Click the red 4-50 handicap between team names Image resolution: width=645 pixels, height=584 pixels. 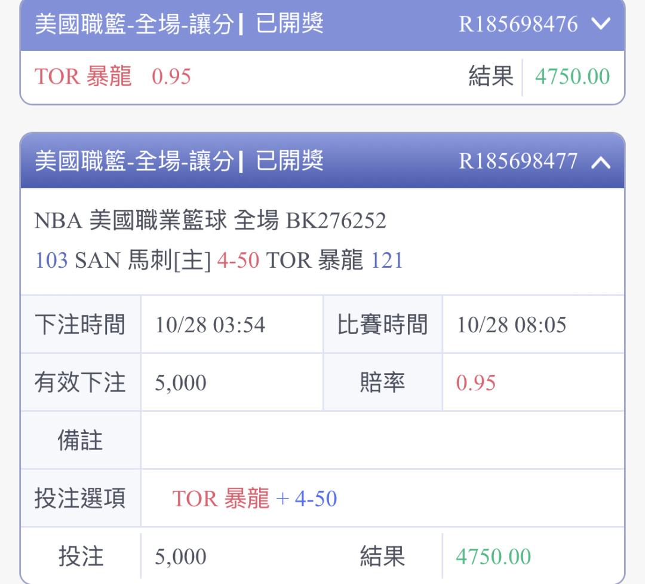coord(238,261)
